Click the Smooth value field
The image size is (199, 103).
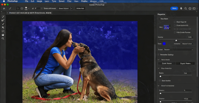pos(188,90)
